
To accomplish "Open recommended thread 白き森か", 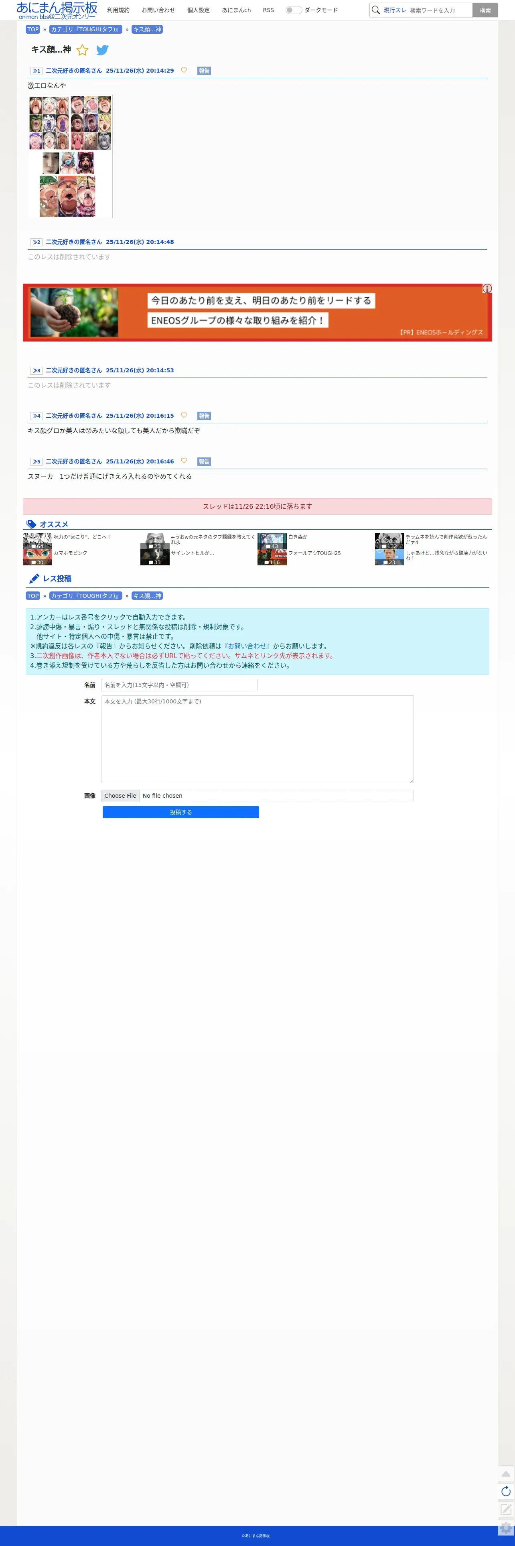I will point(298,537).
